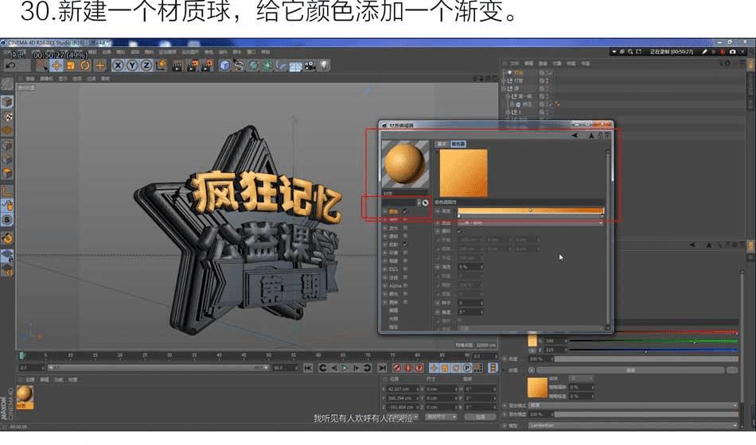Open the 编辑 menu in material manager
Viewport: 756px width, 445px height.
pos(45,380)
